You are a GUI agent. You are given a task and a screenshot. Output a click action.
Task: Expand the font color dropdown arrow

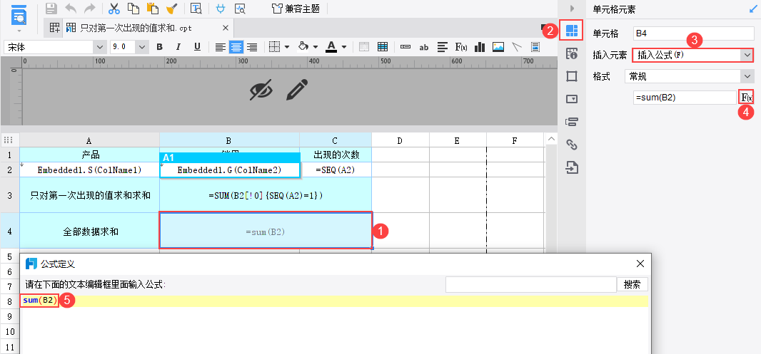point(344,47)
